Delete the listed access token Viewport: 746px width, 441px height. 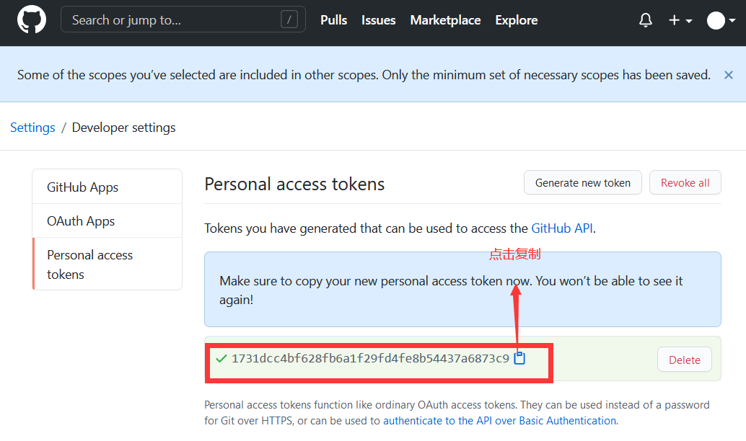684,359
